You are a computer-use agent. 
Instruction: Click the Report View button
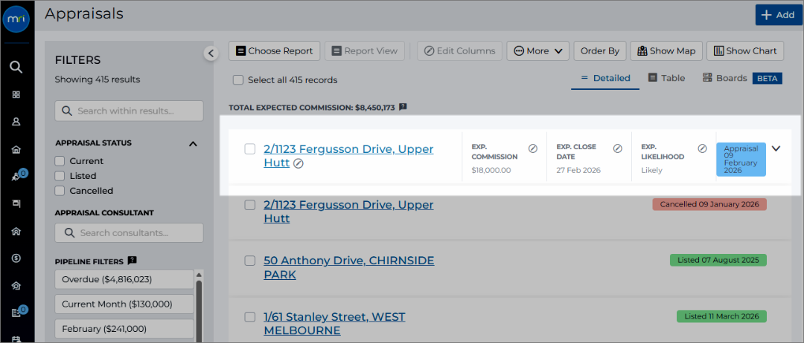click(x=365, y=51)
